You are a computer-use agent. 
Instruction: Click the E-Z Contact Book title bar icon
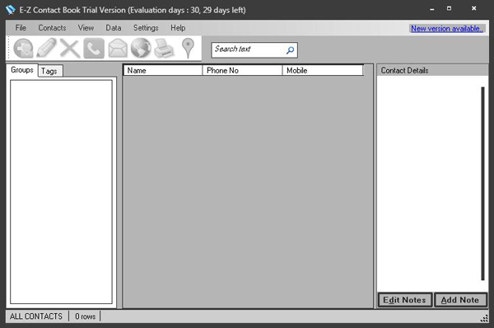point(11,10)
